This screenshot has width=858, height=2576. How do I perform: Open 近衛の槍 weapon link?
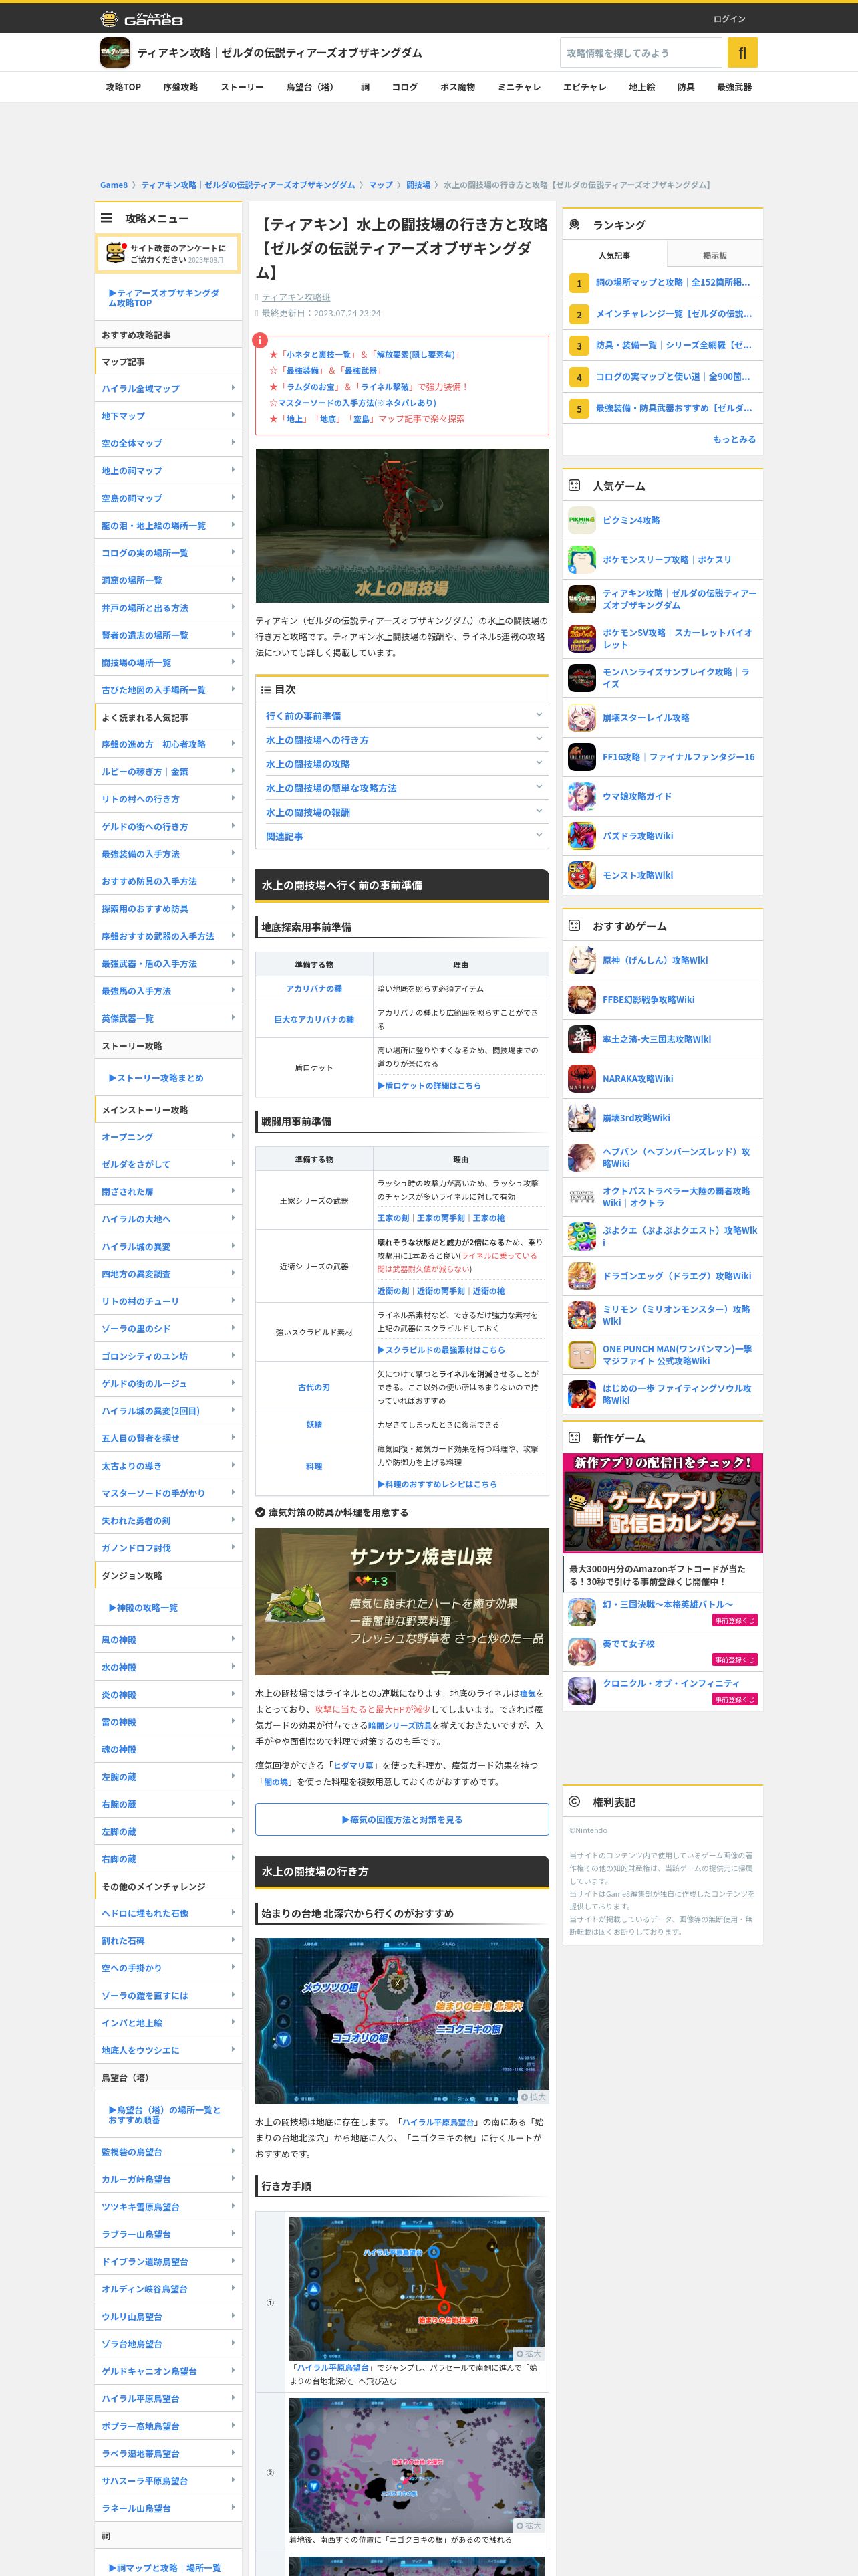488,1291
